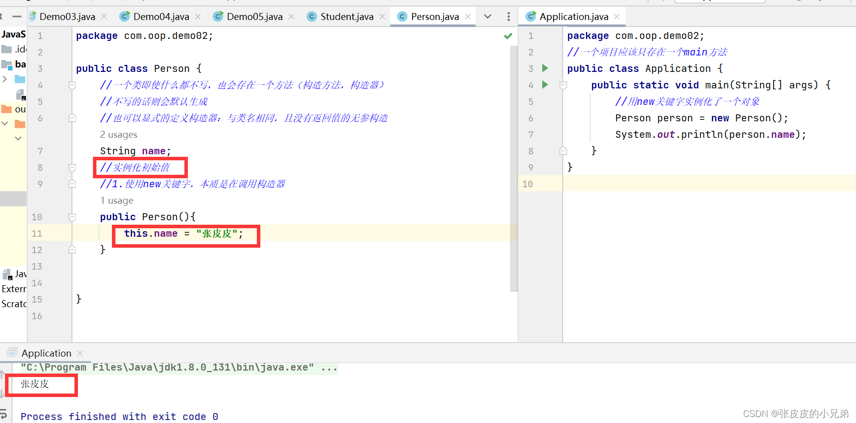Toggle soft-wrap icon in run console
The image size is (856, 423).
tap(3, 414)
